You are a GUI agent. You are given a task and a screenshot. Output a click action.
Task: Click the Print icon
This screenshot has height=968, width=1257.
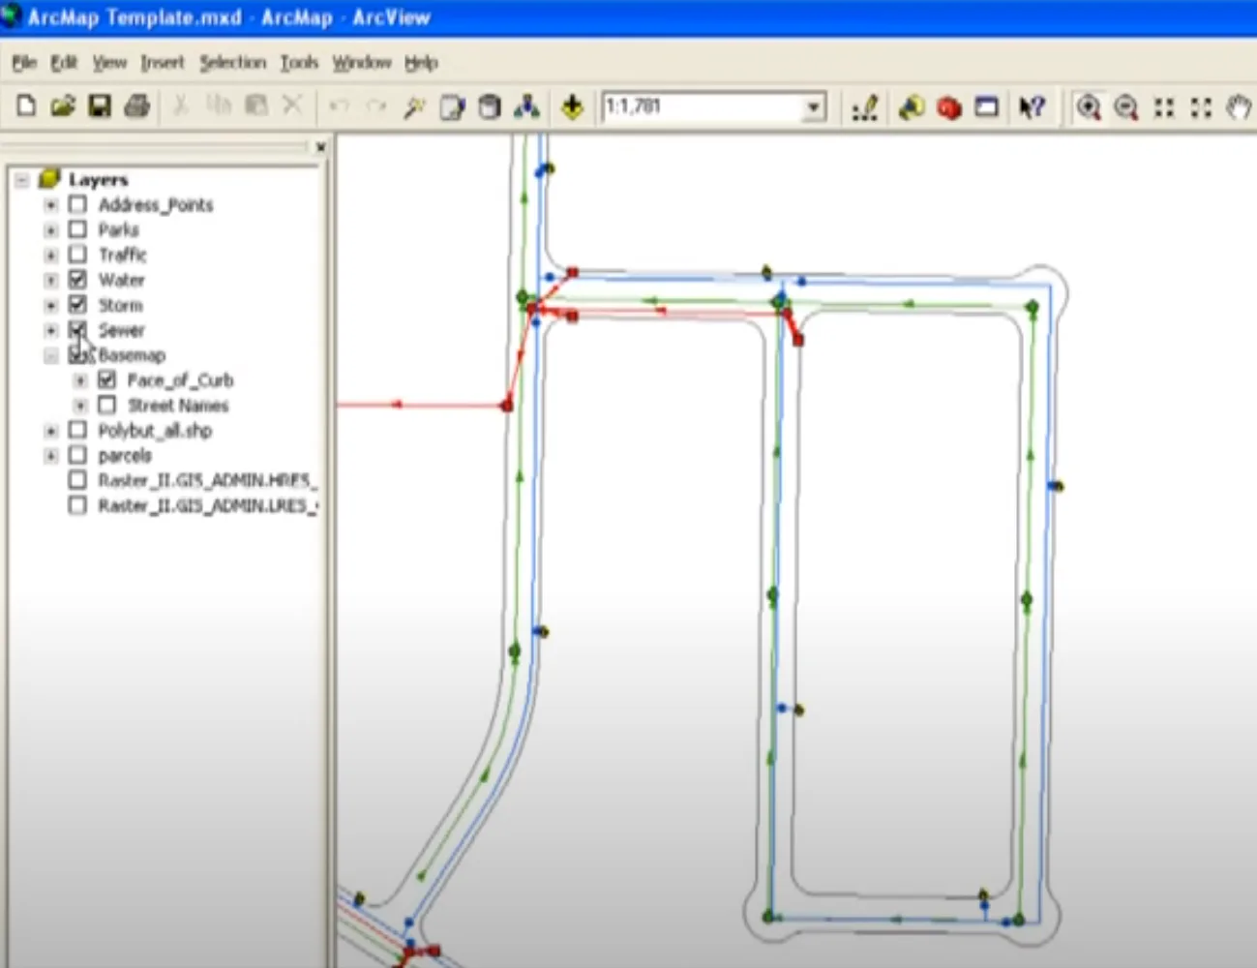tap(136, 106)
